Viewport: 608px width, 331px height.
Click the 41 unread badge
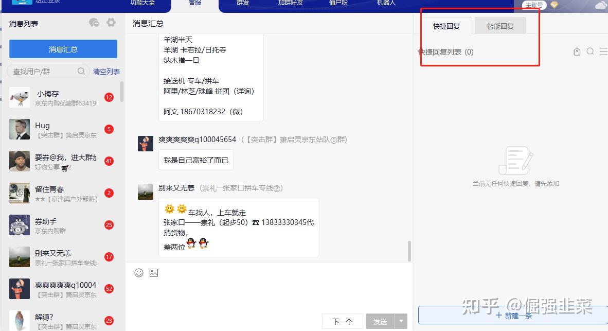coord(109,161)
